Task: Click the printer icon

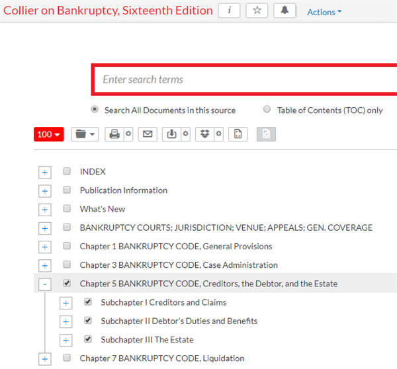Action: tap(114, 134)
